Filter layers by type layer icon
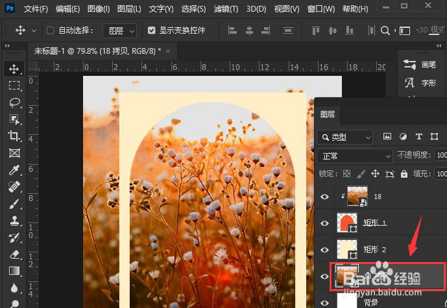This screenshot has height=308, width=447. click(x=418, y=136)
